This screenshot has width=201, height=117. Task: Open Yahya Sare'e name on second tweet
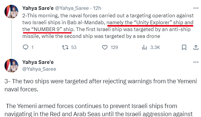[x=38, y=62]
